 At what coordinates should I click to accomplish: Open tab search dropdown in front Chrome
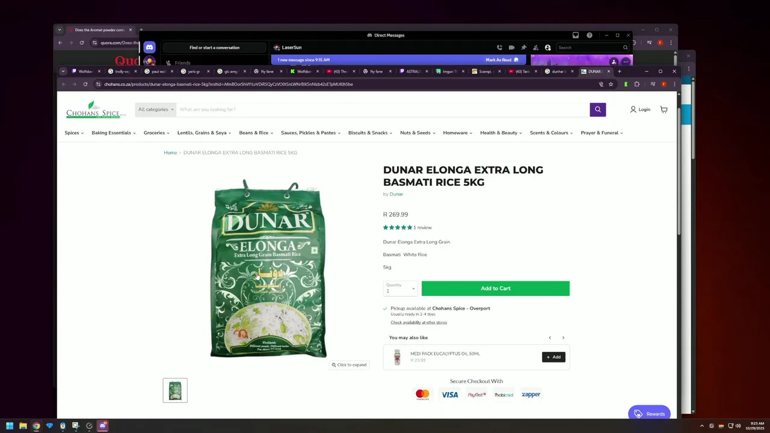pos(63,72)
